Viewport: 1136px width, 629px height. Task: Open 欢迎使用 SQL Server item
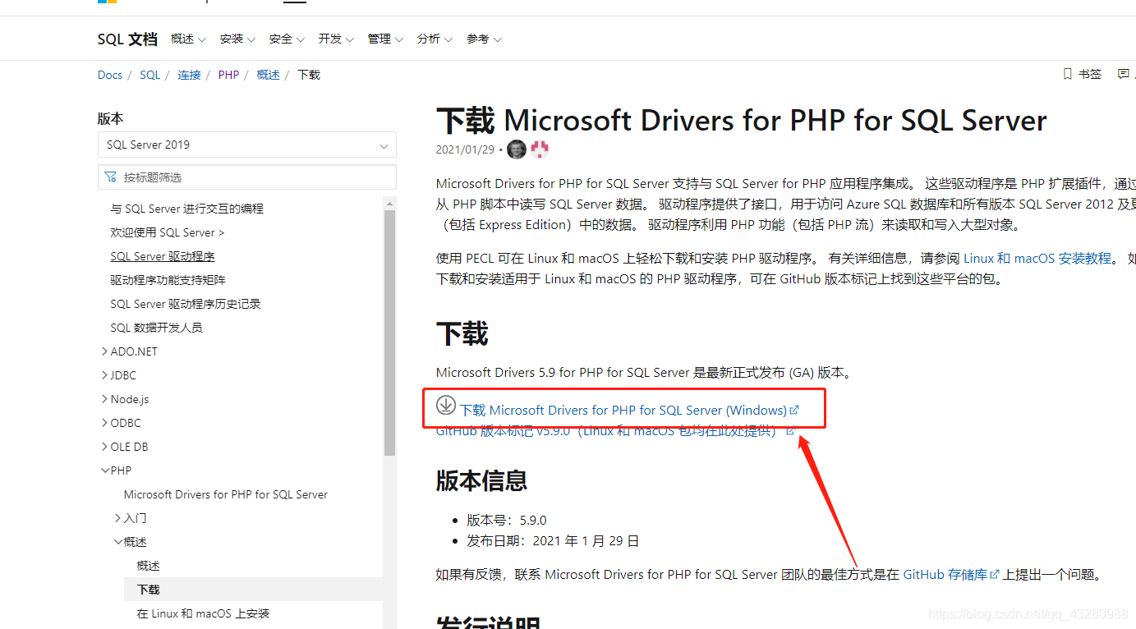(168, 232)
